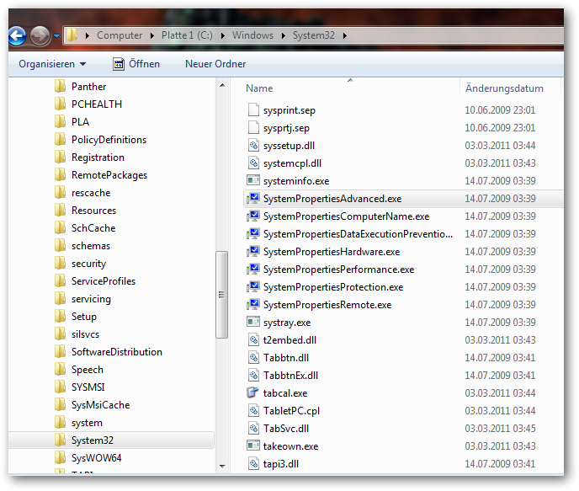Select System32 in the address breadcrumb
Screen dimensions: 579x491
pos(314,35)
